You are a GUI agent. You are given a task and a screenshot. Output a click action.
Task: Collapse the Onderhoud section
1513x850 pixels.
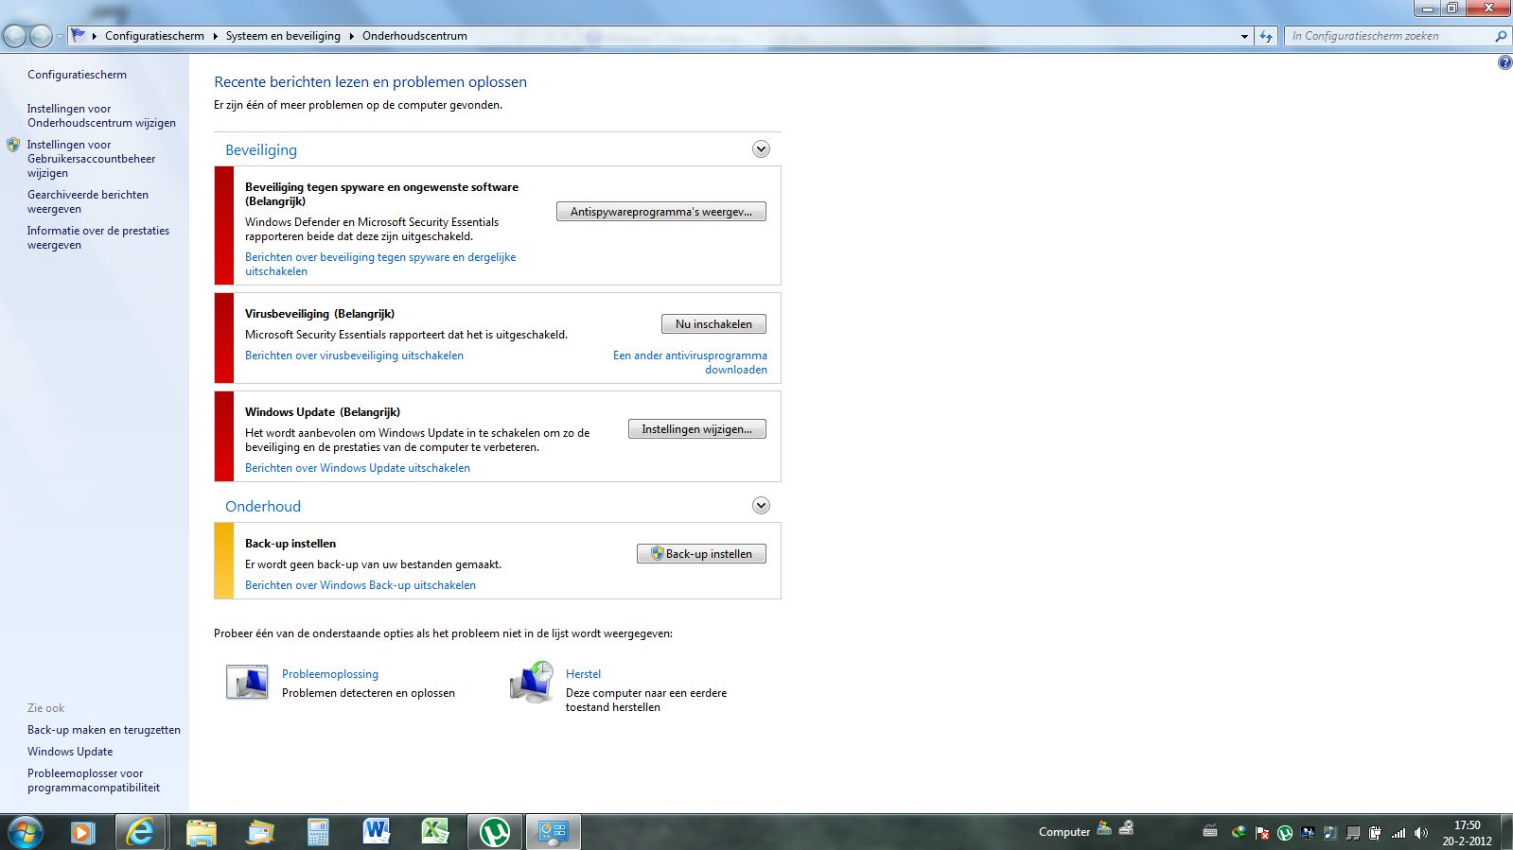tap(761, 506)
